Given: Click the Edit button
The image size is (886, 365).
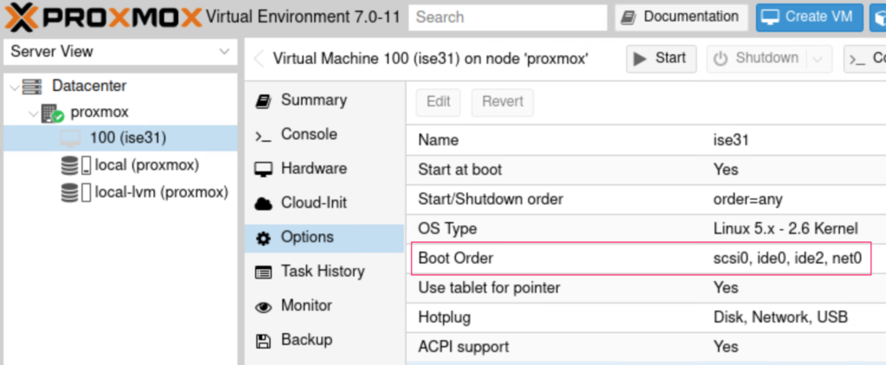Looking at the screenshot, I should [439, 102].
